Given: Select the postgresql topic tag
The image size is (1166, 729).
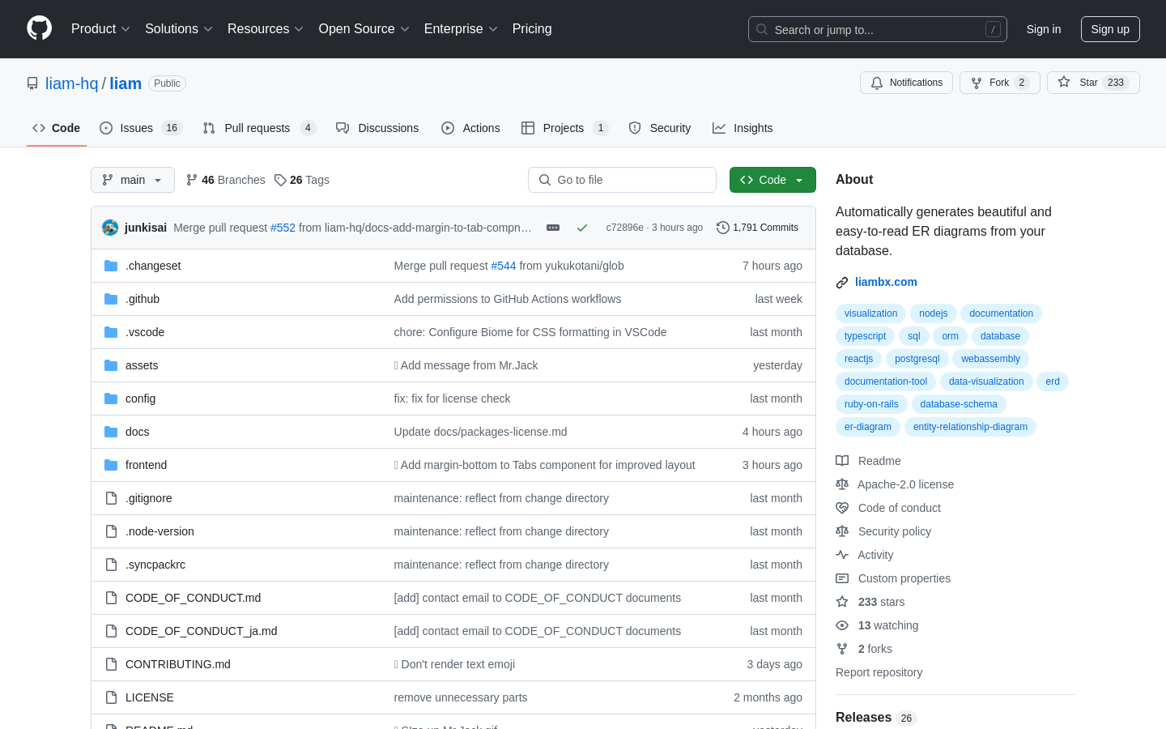Looking at the screenshot, I should coord(917,359).
